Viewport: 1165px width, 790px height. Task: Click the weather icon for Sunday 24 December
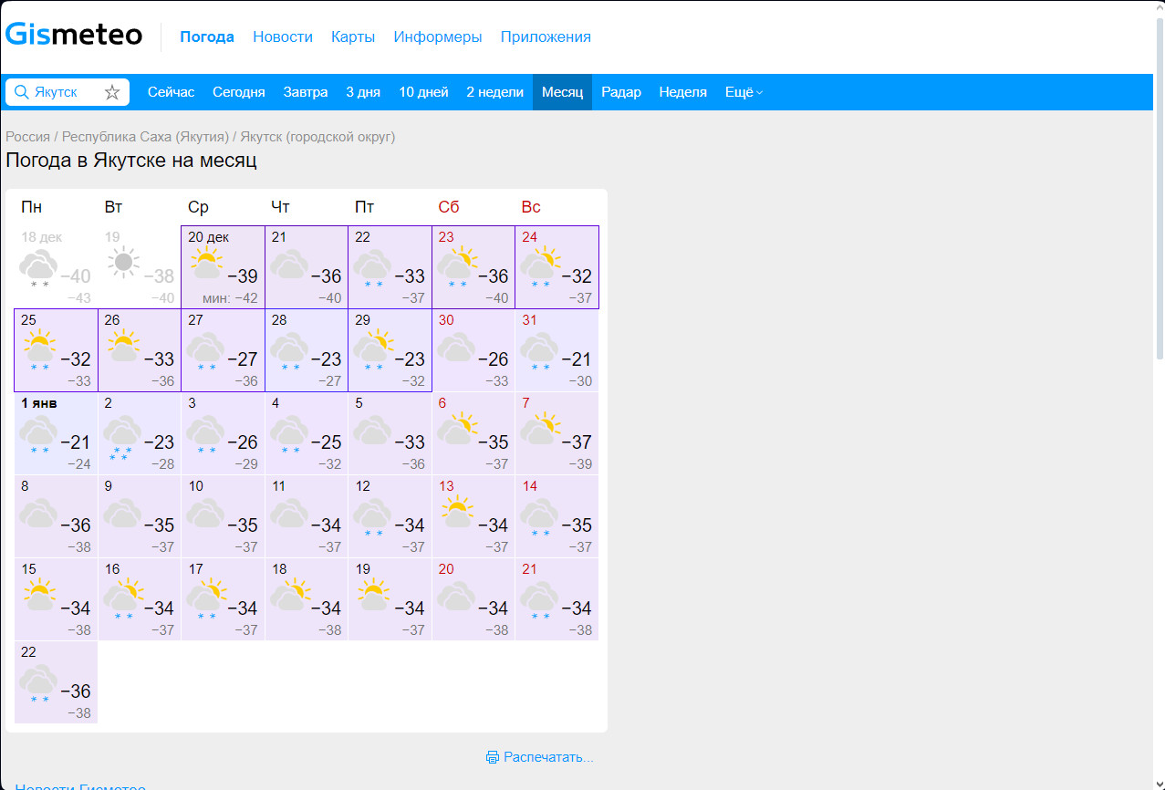coord(540,266)
